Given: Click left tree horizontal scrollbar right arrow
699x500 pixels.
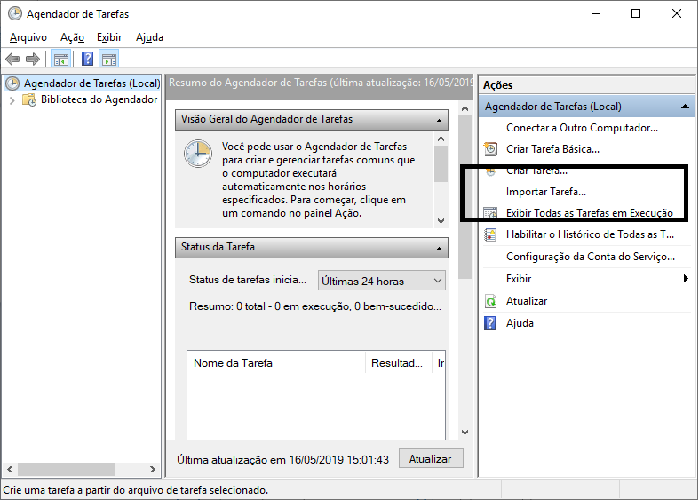Looking at the screenshot, I should point(153,469).
